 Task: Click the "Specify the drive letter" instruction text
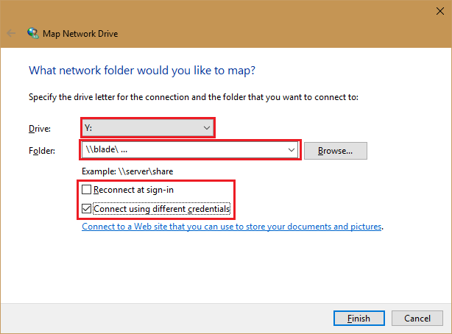193,97
